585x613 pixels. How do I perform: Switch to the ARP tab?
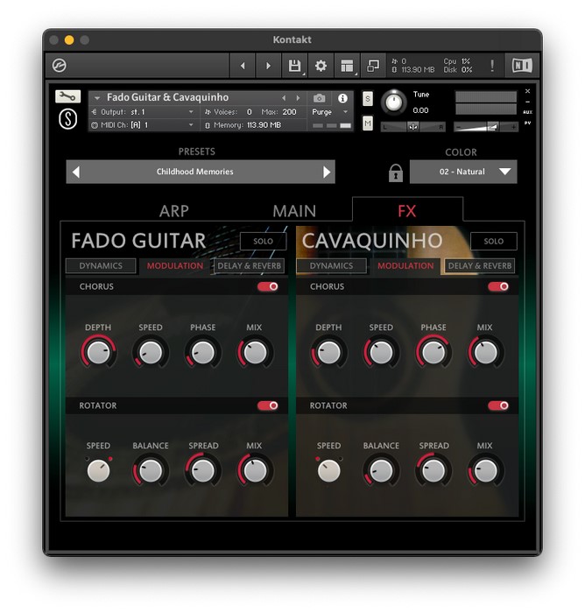point(174,211)
